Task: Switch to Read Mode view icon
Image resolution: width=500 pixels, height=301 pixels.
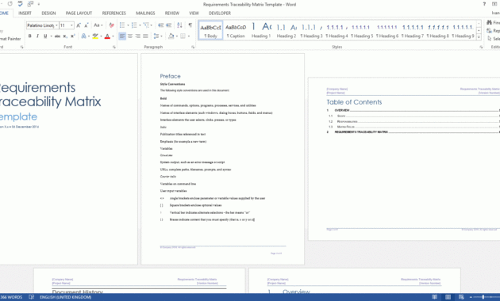Action: tap(434, 297)
